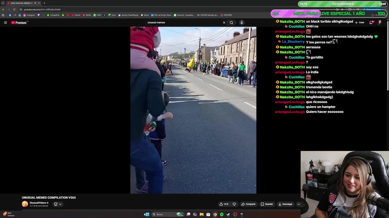Open File Explorer from the taskbar
The height and width of the screenshot is (218, 389).
(201, 214)
